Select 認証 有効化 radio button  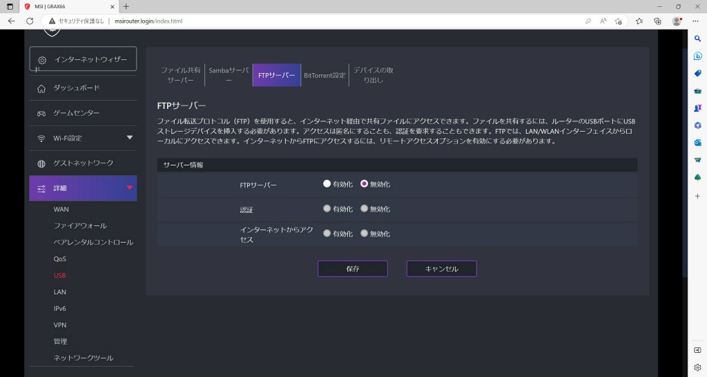(327, 209)
